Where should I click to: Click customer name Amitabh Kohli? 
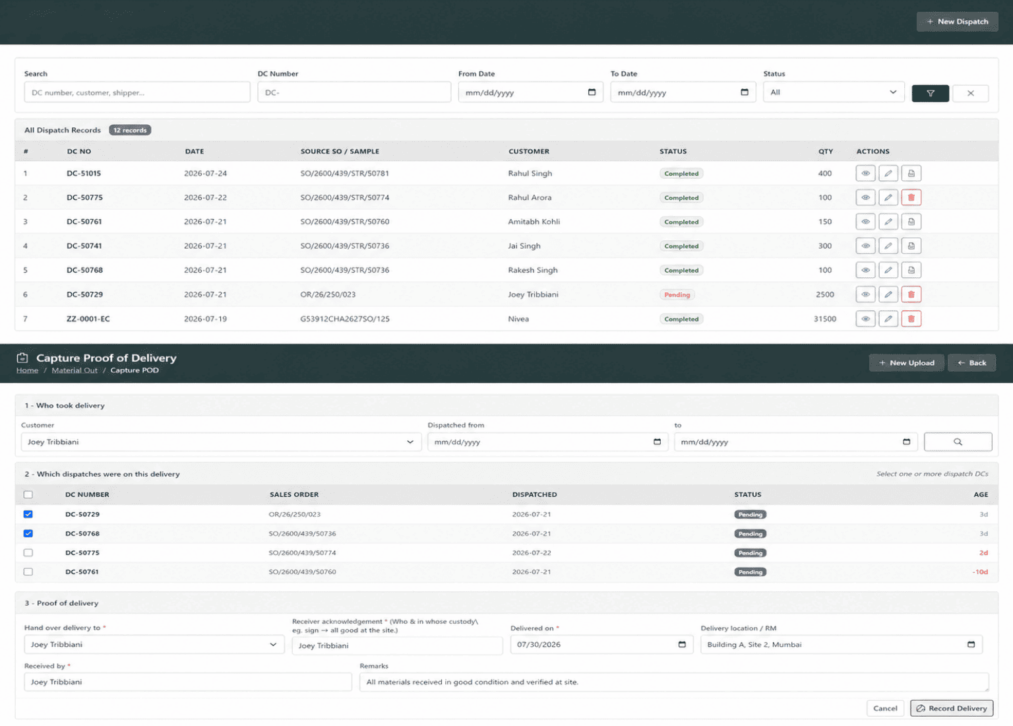[x=534, y=222]
